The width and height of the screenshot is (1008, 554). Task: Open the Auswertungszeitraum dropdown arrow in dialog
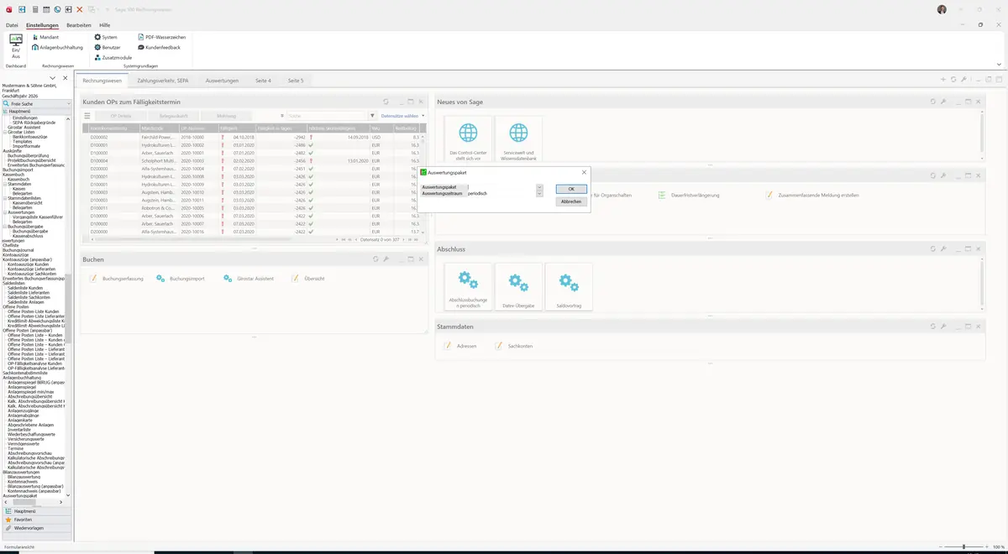[x=539, y=194]
